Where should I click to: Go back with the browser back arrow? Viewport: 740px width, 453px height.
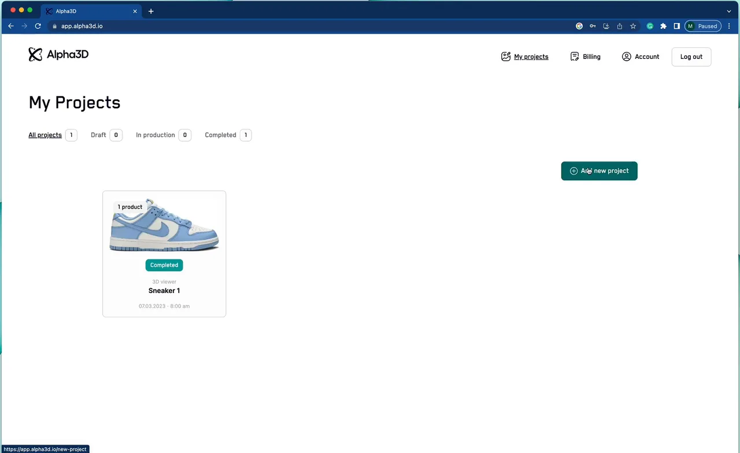[x=11, y=26]
